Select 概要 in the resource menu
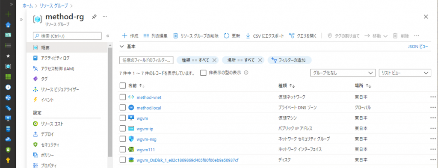 (67, 47)
